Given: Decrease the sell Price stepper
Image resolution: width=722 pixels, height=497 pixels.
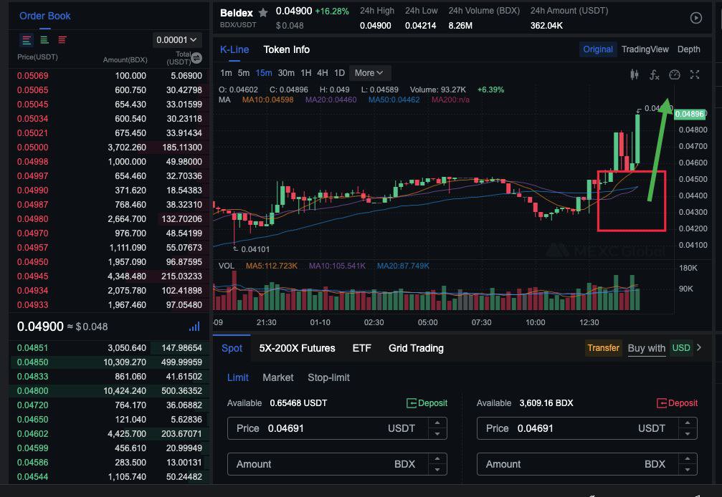Looking at the screenshot, I should [688, 434].
